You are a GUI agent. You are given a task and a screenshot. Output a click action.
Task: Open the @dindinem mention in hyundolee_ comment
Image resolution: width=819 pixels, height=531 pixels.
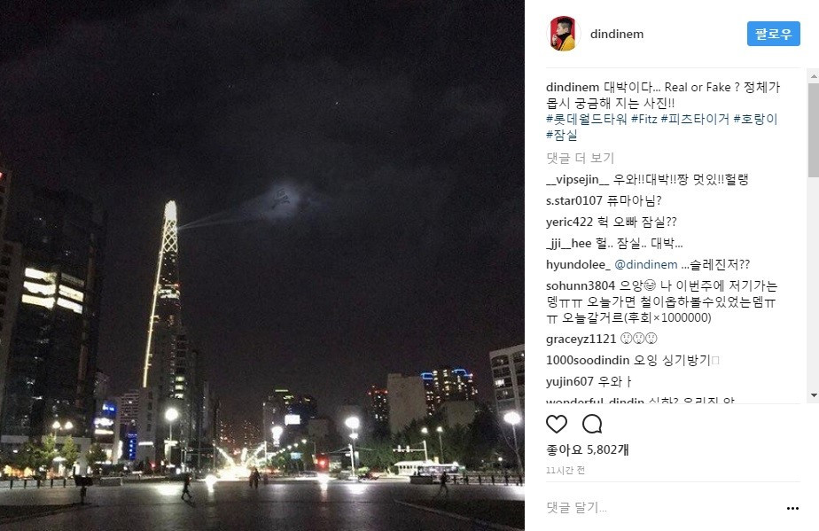click(x=645, y=265)
